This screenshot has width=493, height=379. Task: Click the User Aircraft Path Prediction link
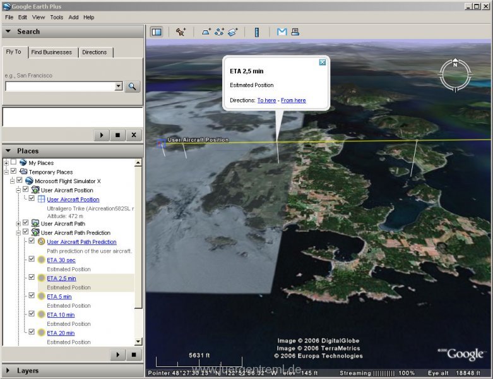82,242
